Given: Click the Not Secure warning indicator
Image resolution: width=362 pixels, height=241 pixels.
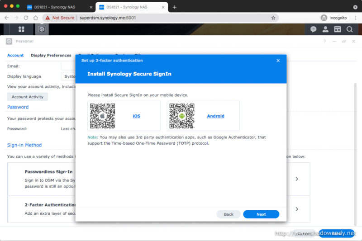Looking at the screenshot, I should (60, 18).
